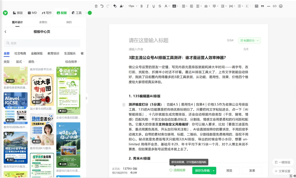Filter templates by 金融保险
Image resolution: width=296 pixels, height=178 pixels.
37,53
